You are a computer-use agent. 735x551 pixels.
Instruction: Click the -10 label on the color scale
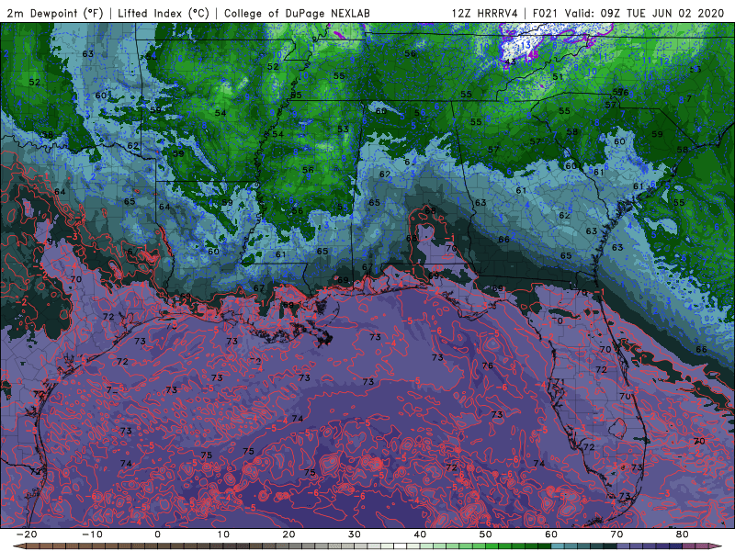coord(92,534)
